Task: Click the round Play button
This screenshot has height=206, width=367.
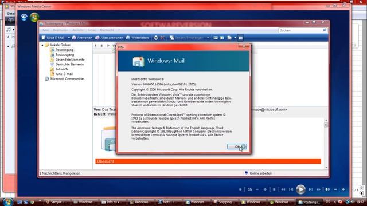Action: [x=300, y=189]
